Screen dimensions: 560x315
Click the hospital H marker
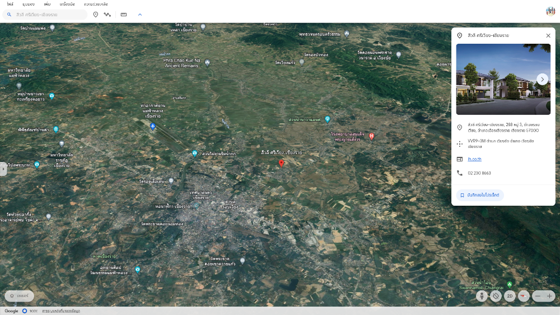pyautogui.click(x=371, y=136)
